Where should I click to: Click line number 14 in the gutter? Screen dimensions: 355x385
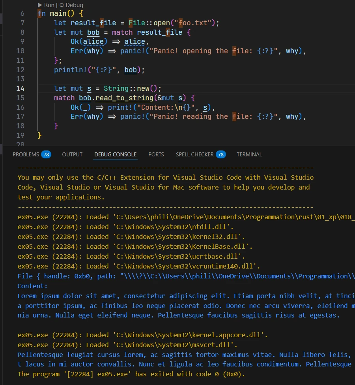click(x=20, y=88)
